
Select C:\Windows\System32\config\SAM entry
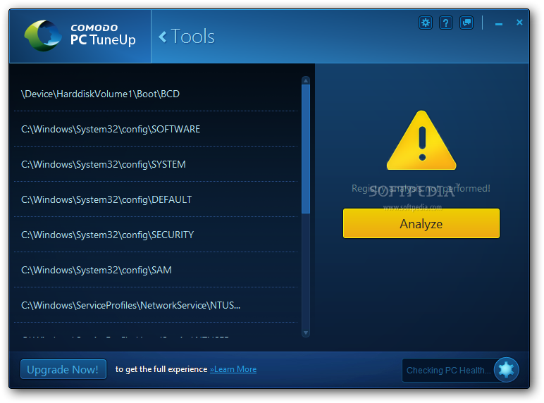pos(156,270)
